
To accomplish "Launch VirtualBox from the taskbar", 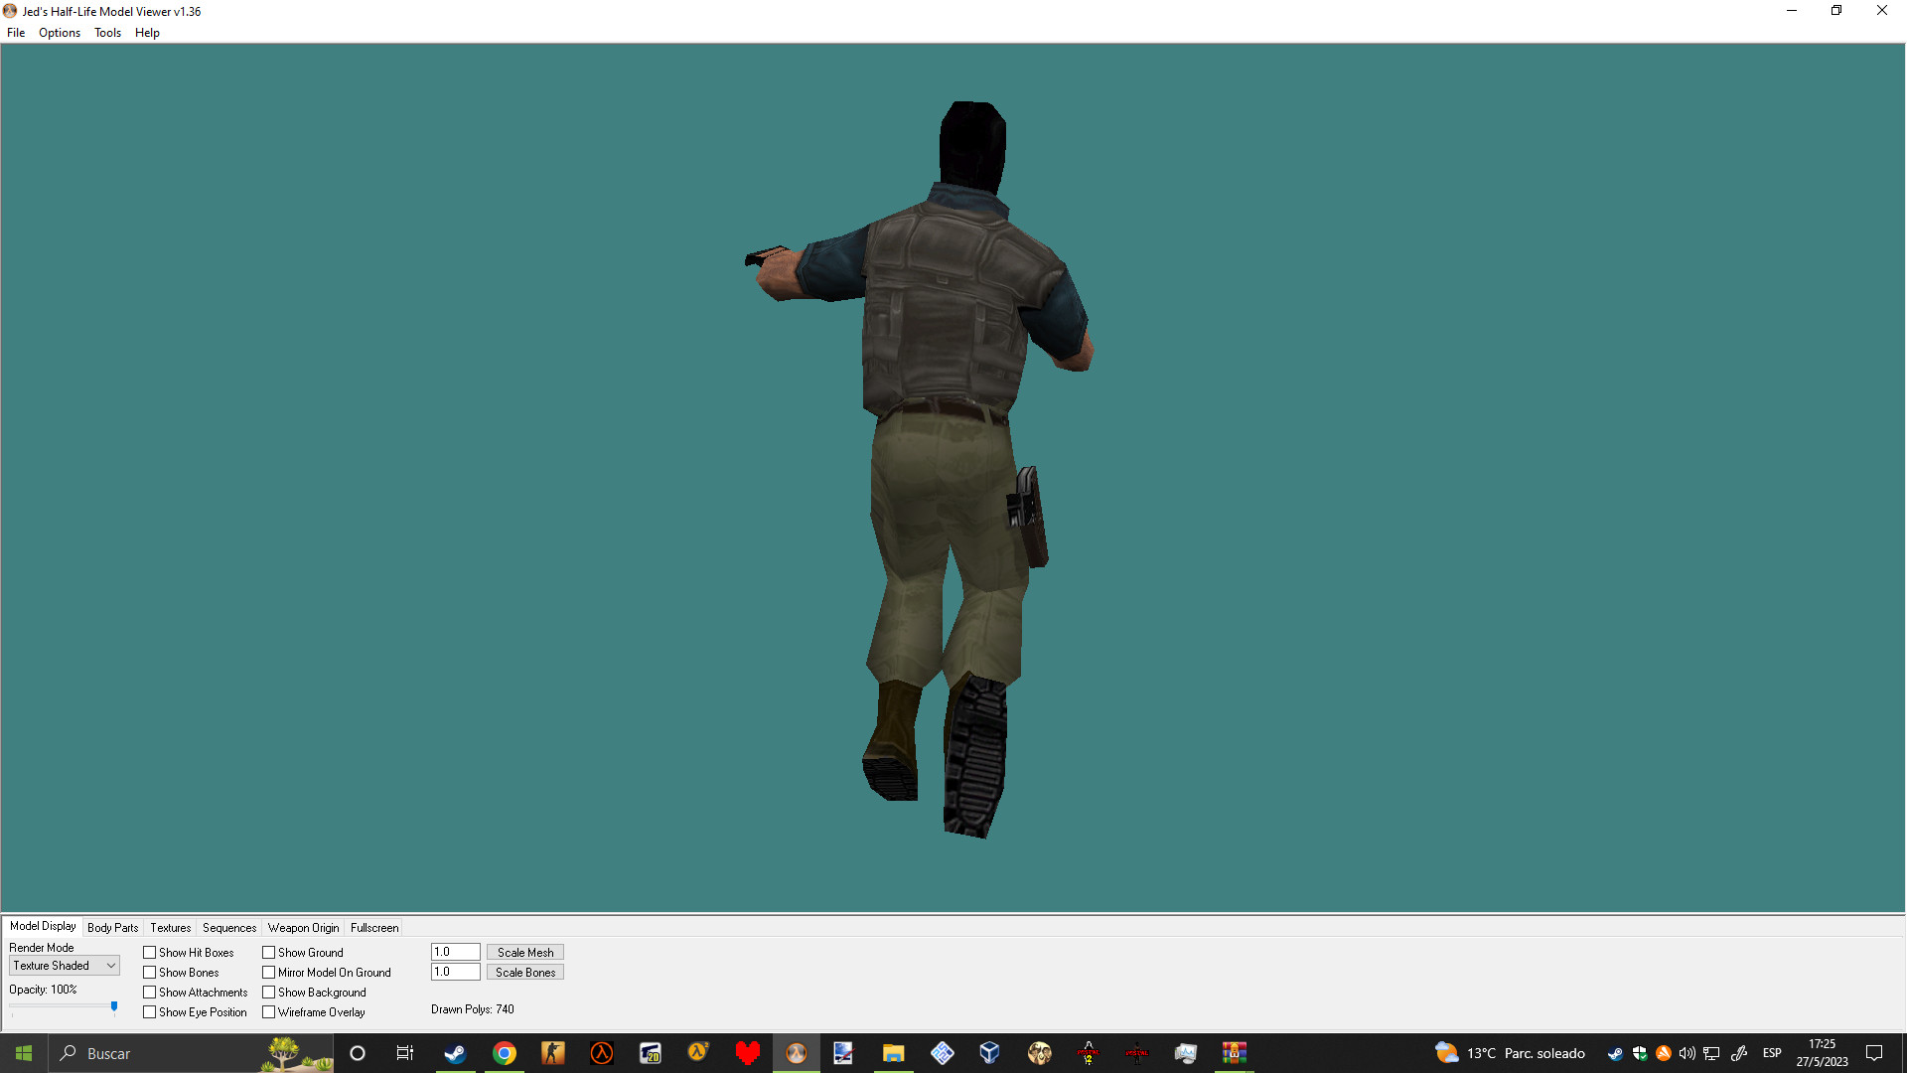I will (x=989, y=1053).
